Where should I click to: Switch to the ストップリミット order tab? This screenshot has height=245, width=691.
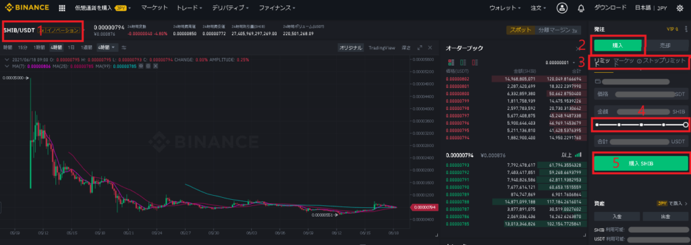tap(662, 60)
